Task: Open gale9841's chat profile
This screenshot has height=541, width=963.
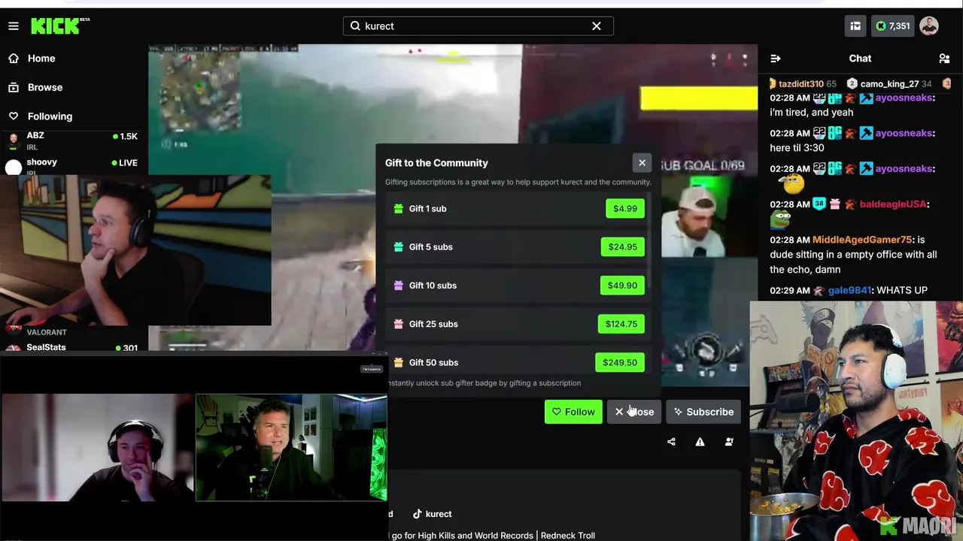Action: (849, 291)
